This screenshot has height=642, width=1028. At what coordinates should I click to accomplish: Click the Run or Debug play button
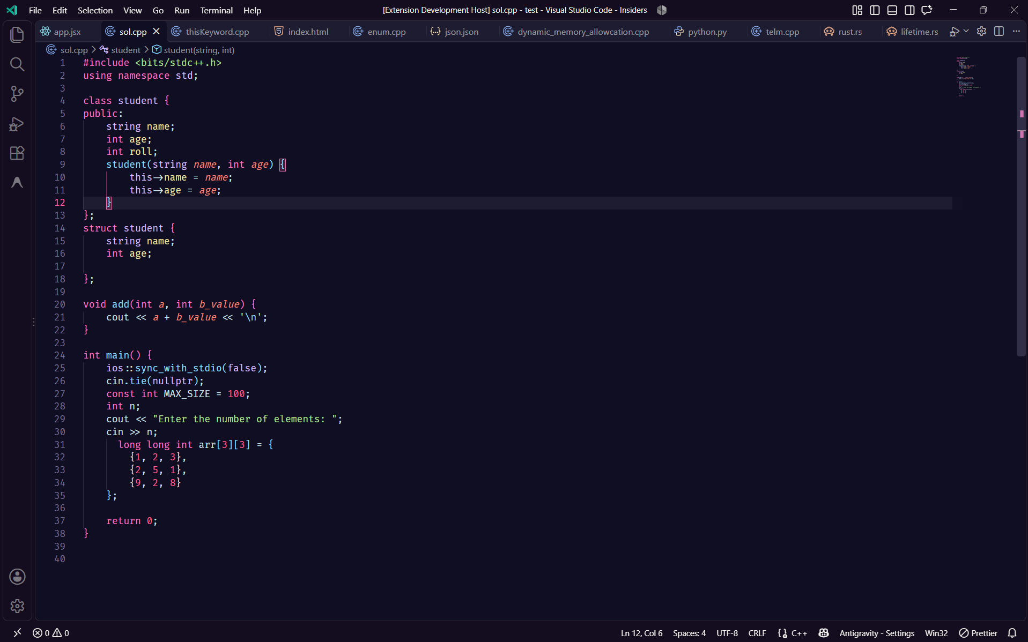tap(954, 32)
